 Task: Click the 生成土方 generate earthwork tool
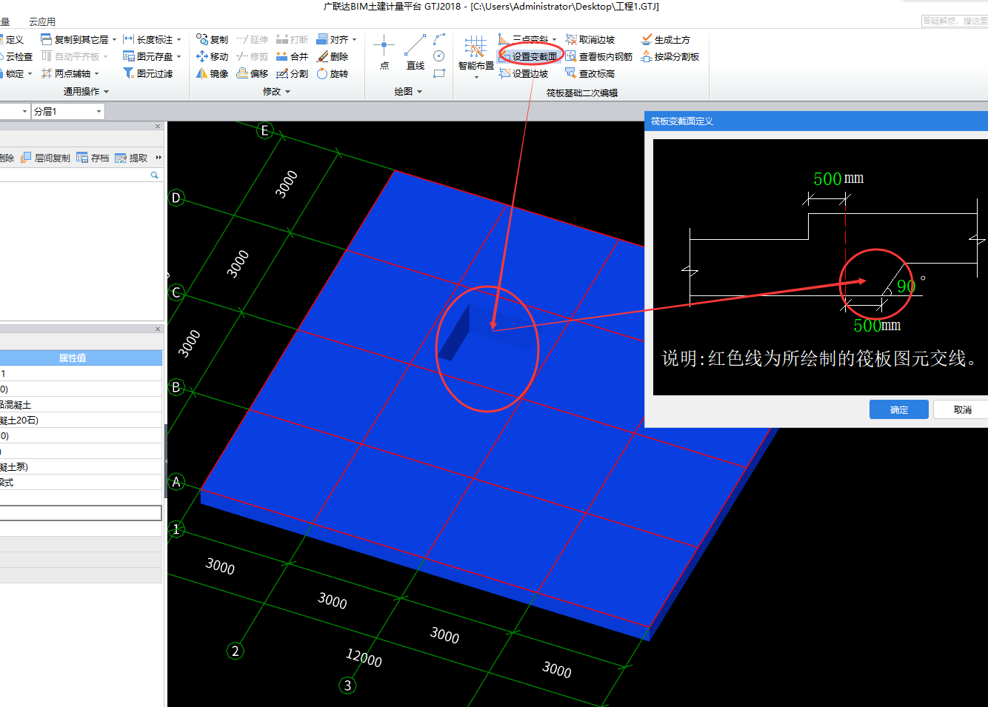pyautogui.click(x=666, y=40)
